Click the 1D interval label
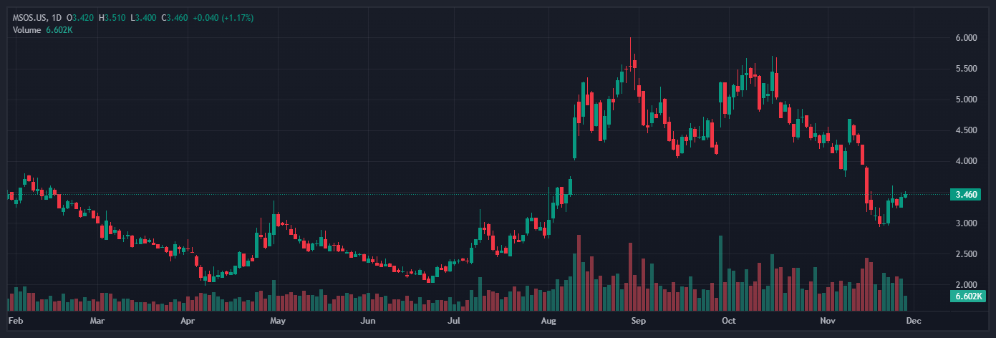996x338 pixels. (57, 17)
